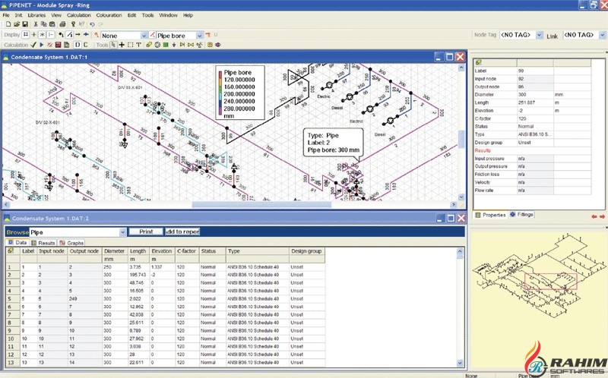Screen dimensions: 608x378
Task: Select the area selection rectangle tool
Action: 131,45
